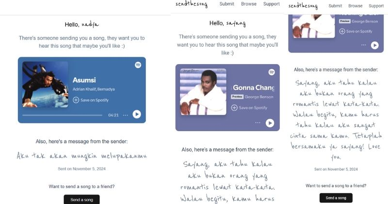Click the Spotify logo on the George Benson card in middle panel
This screenshot has width=388, height=204.
coord(272,72)
